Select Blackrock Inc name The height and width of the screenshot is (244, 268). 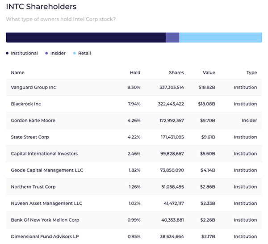point(26,104)
